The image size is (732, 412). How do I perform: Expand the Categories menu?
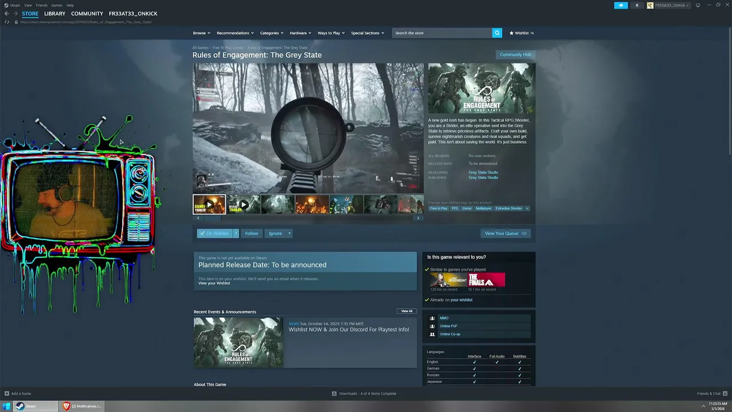pos(272,33)
